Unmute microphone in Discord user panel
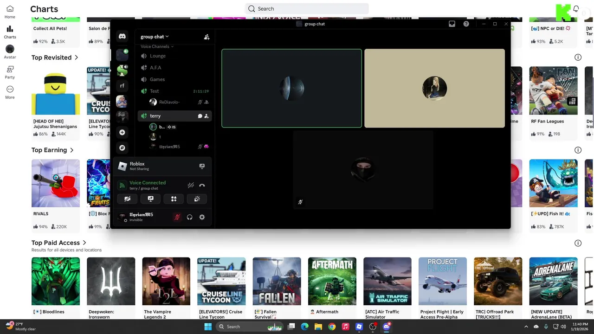594x334 pixels. point(177,217)
